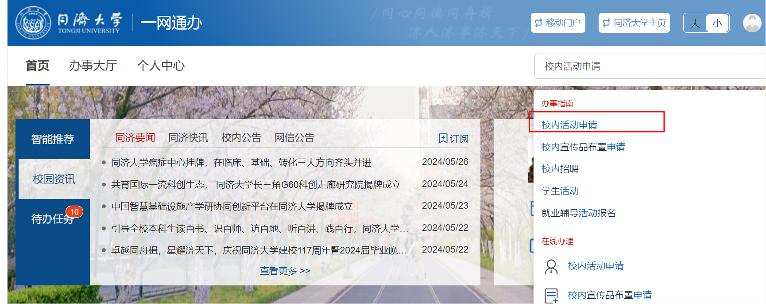Switch font size to 大

tap(695, 23)
